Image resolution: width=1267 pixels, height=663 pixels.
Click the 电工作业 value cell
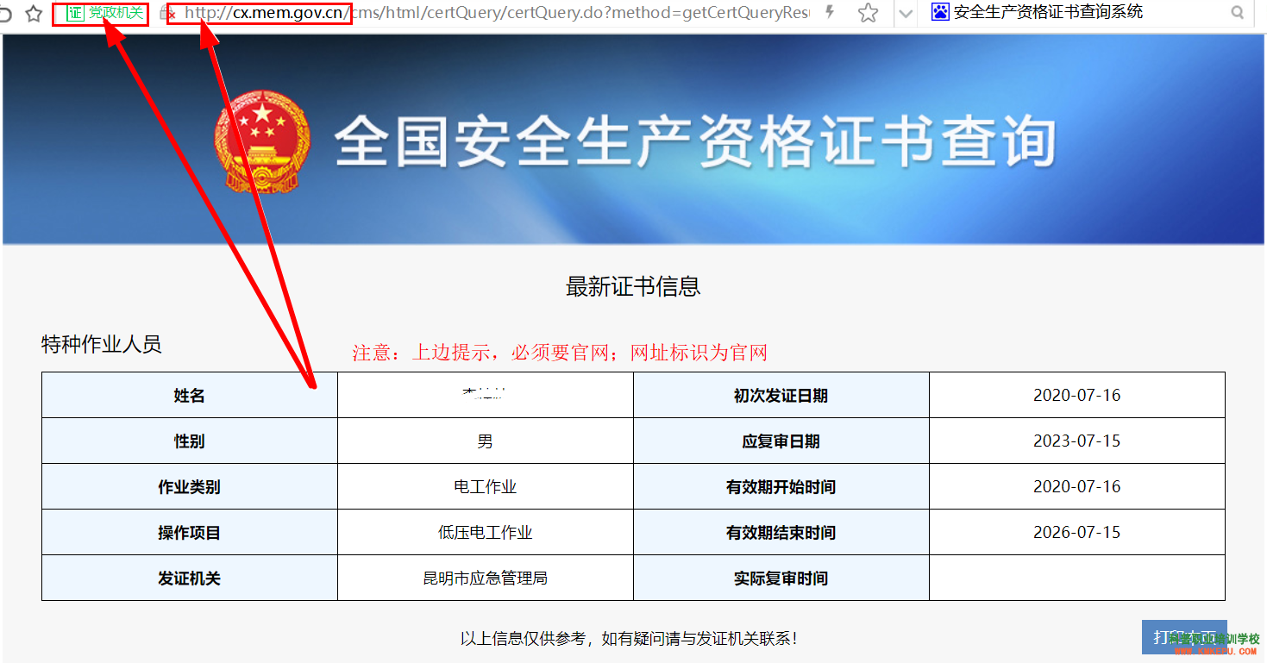[486, 486]
